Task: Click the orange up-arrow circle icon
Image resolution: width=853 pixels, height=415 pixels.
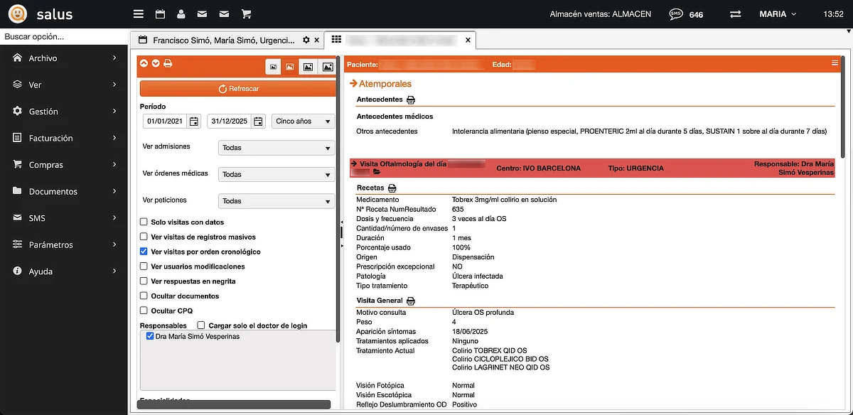Action: coord(144,63)
